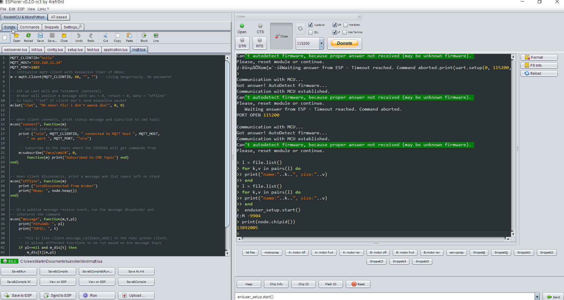Click the Save floppy disk icon
The width and height of the screenshot is (564, 300).
click(40, 36)
